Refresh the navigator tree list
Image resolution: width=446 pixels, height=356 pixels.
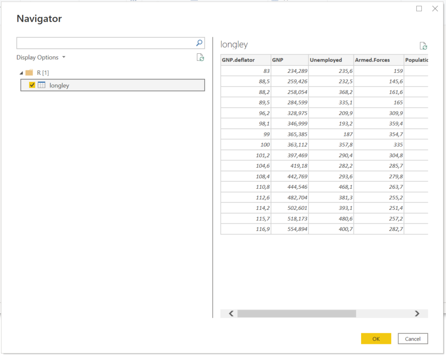click(200, 57)
